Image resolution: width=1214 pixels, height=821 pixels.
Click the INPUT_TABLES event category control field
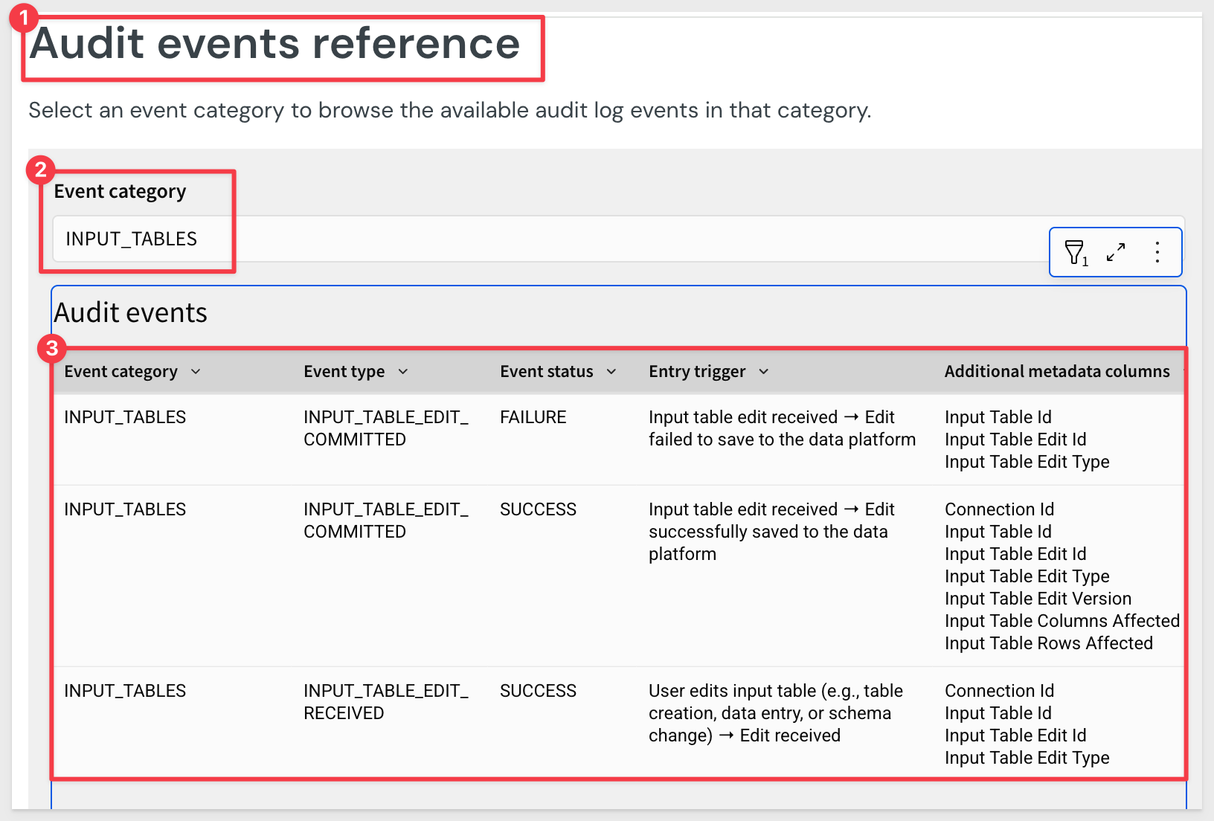point(132,239)
